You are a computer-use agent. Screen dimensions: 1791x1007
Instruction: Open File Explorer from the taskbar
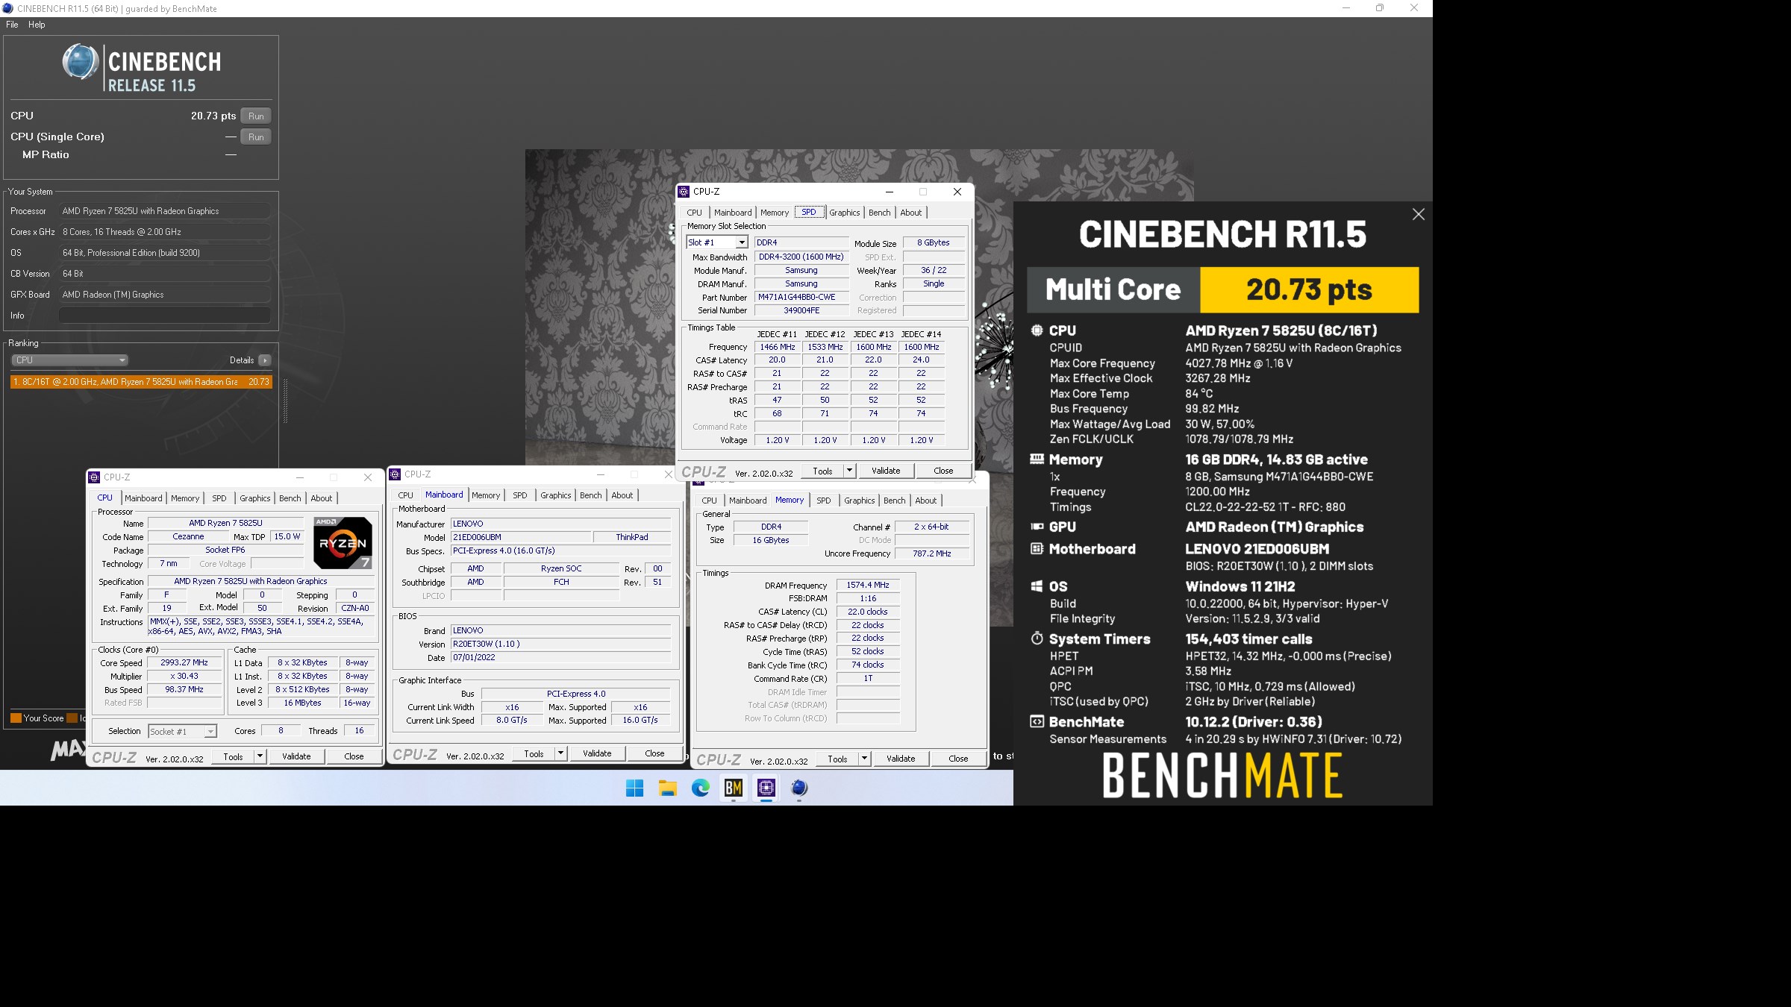tap(667, 788)
